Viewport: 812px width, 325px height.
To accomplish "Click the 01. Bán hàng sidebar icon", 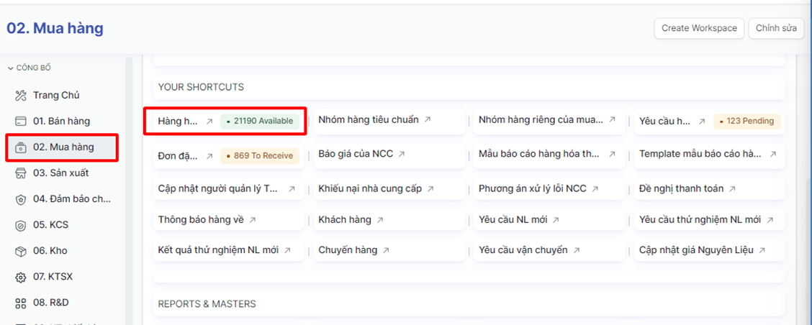I will coord(21,122).
